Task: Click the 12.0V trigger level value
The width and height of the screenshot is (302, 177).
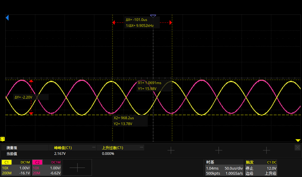Action: point(271,168)
